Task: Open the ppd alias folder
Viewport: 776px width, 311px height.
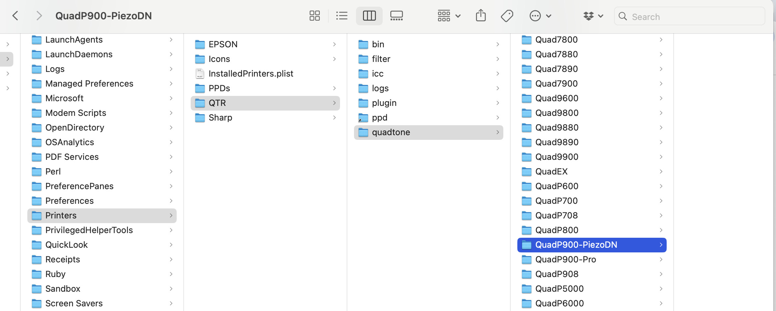Action: pos(379,118)
